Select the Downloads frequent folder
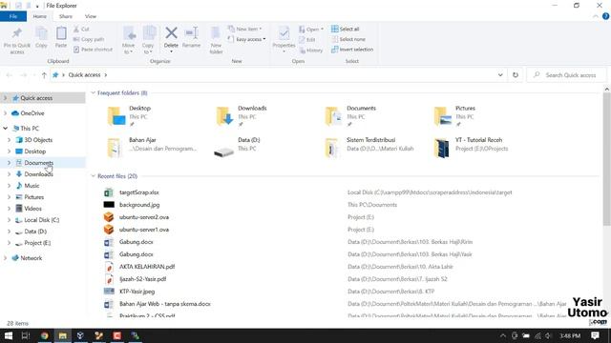This screenshot has height=343, width=611. click(242, 116)
